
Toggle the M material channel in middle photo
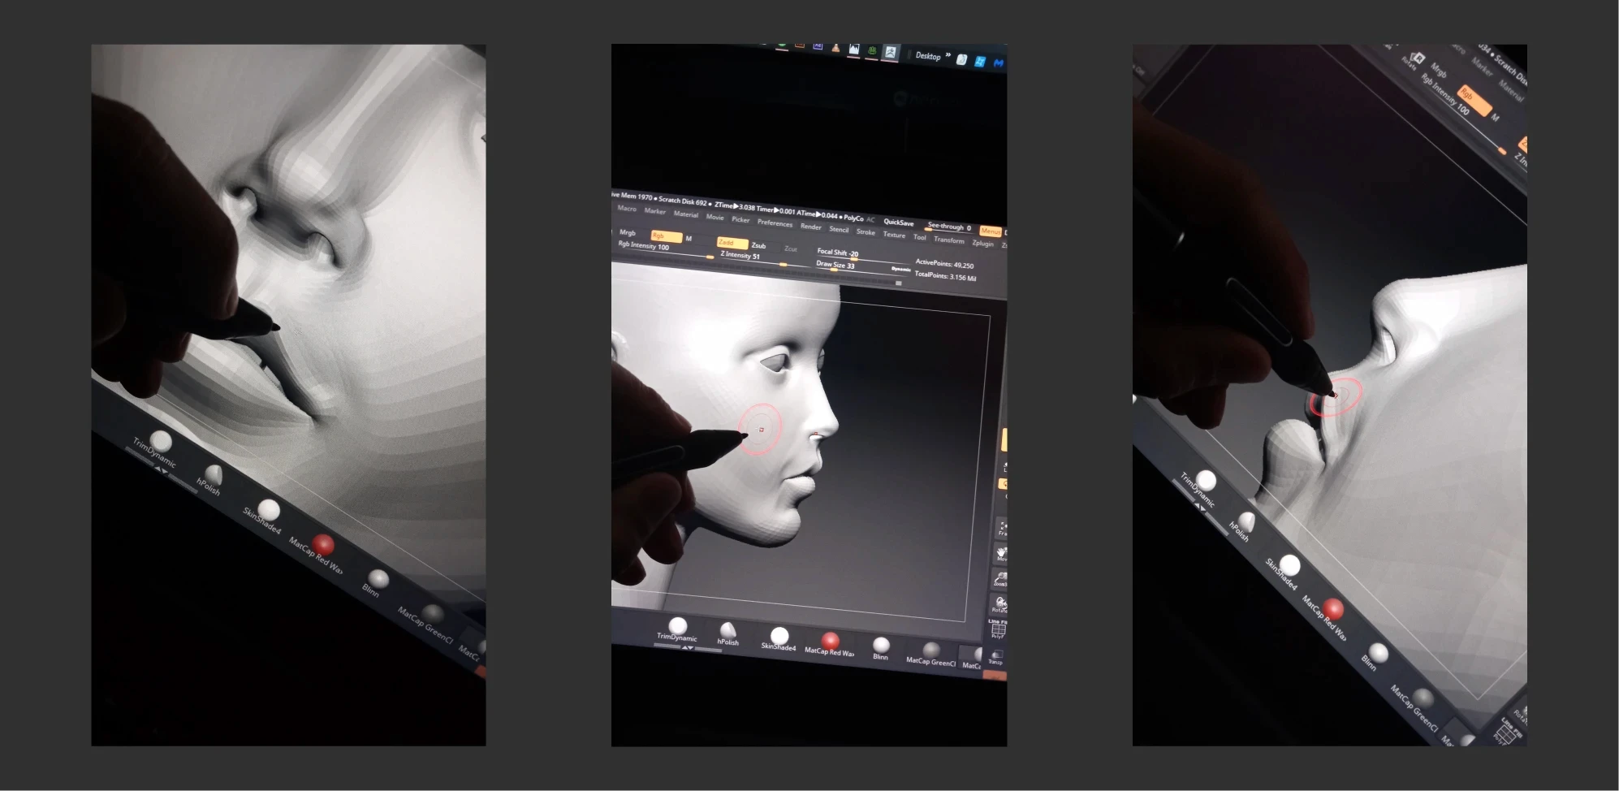click(x=689, y=239)
